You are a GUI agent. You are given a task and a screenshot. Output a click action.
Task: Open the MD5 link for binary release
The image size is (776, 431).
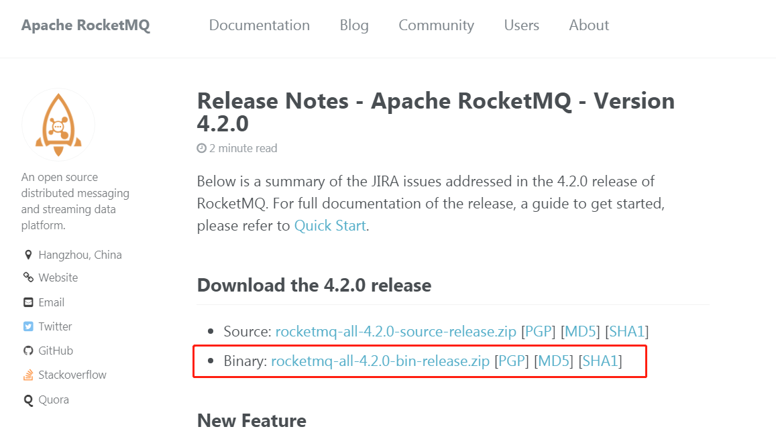coord(553,361)
